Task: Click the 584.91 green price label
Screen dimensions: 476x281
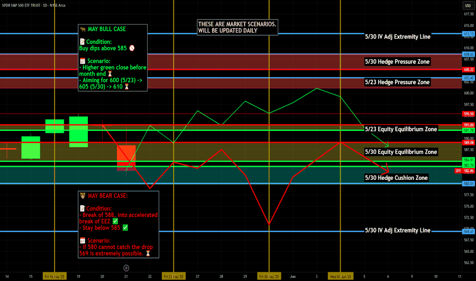Action: (468, 160)
